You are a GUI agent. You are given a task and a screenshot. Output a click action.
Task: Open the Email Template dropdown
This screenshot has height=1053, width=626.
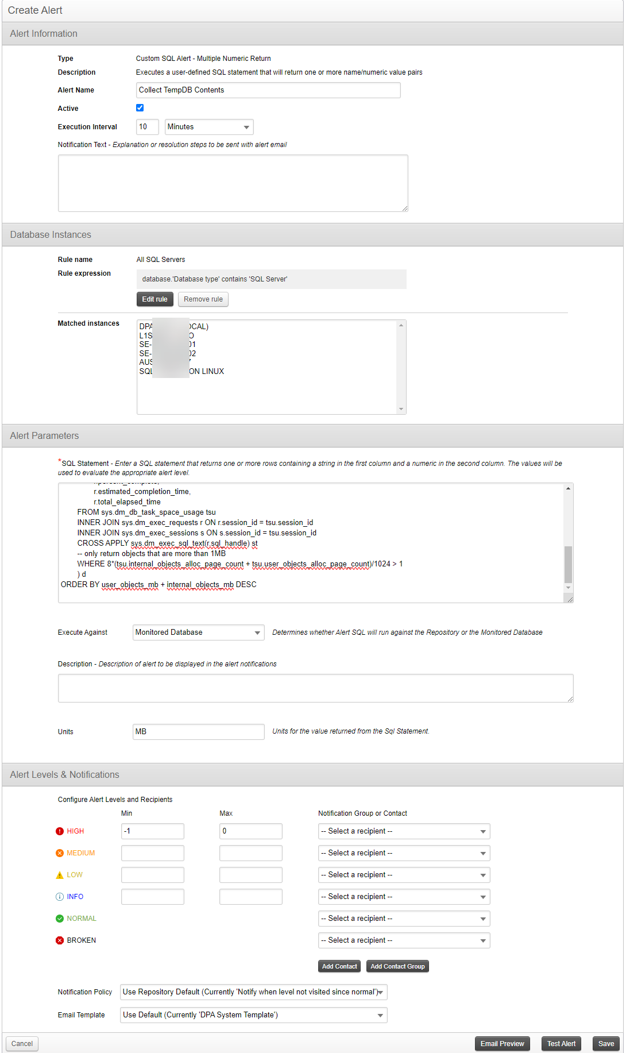253,1015
